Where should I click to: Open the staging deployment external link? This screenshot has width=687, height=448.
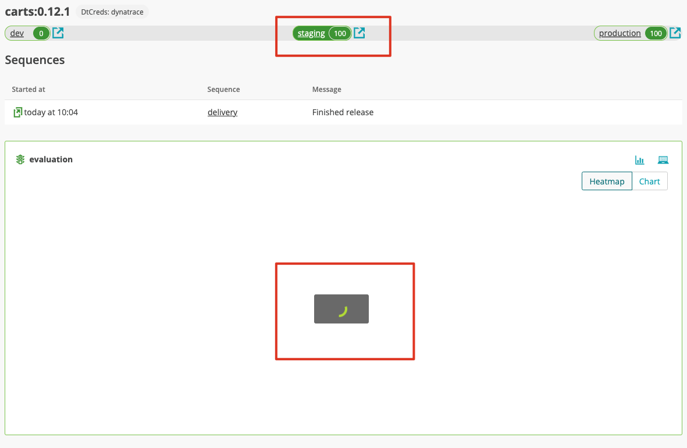tap(359, 33)
